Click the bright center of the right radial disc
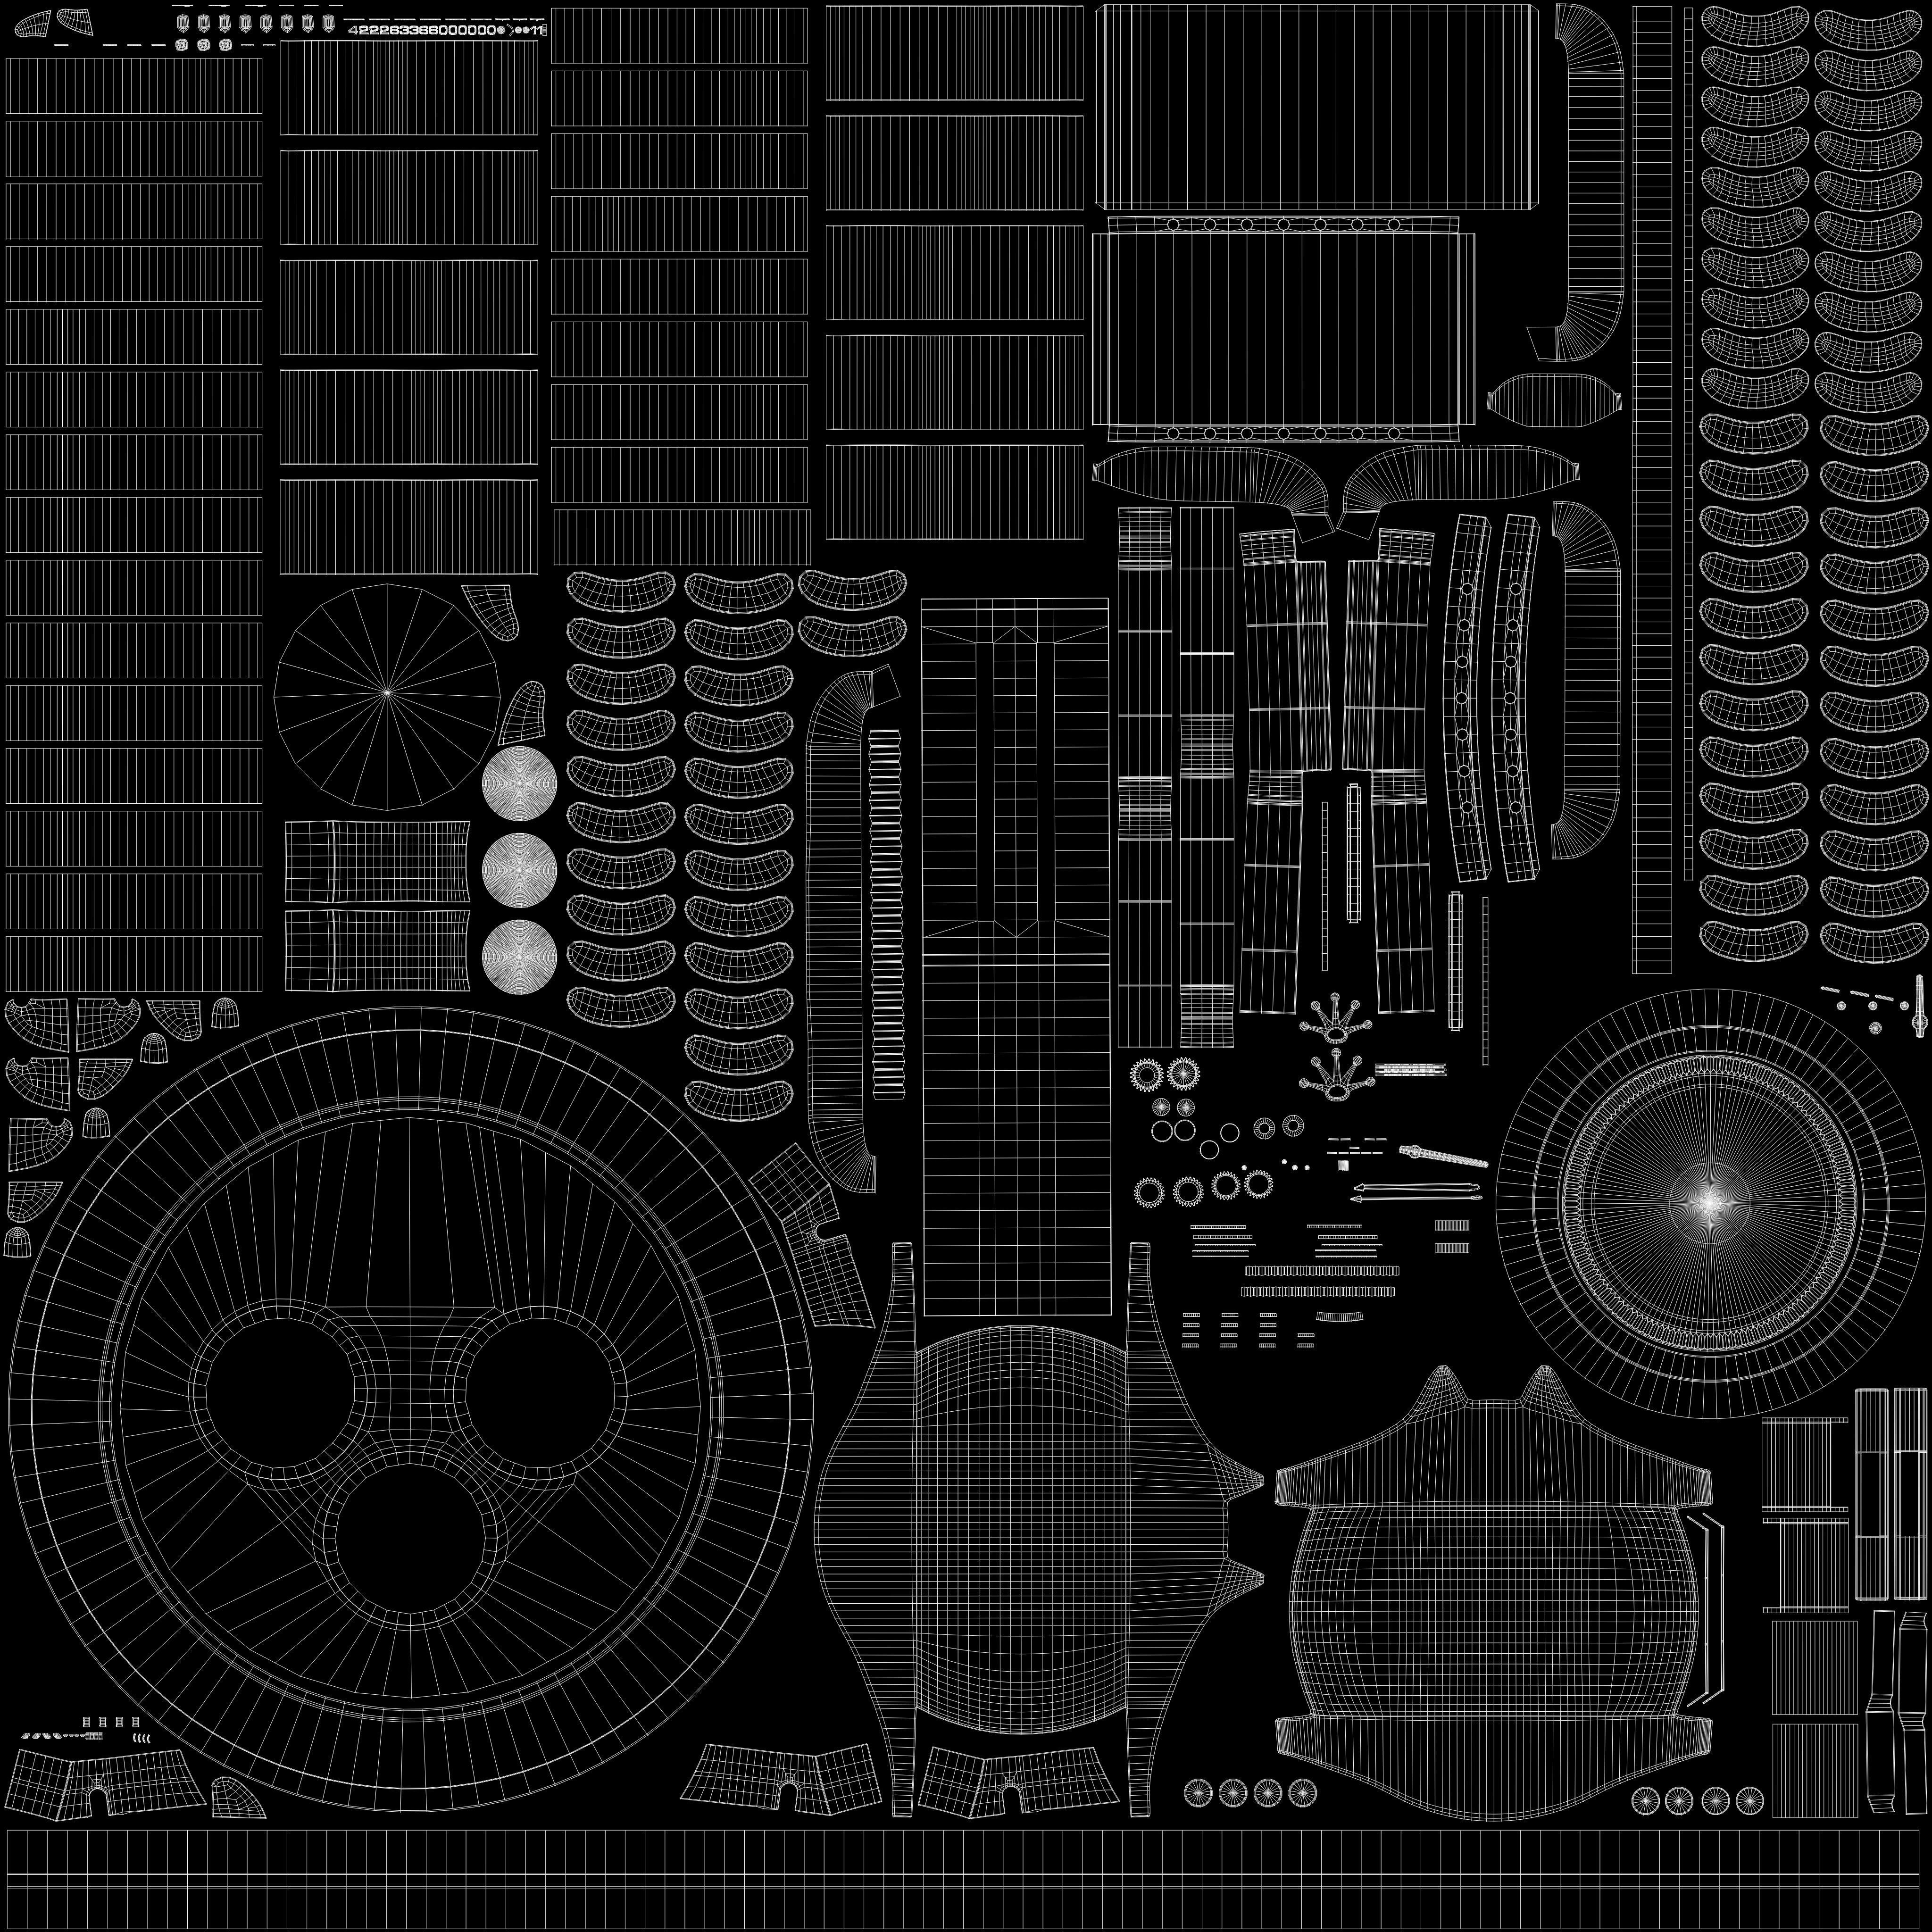 click(1710, 1203)
